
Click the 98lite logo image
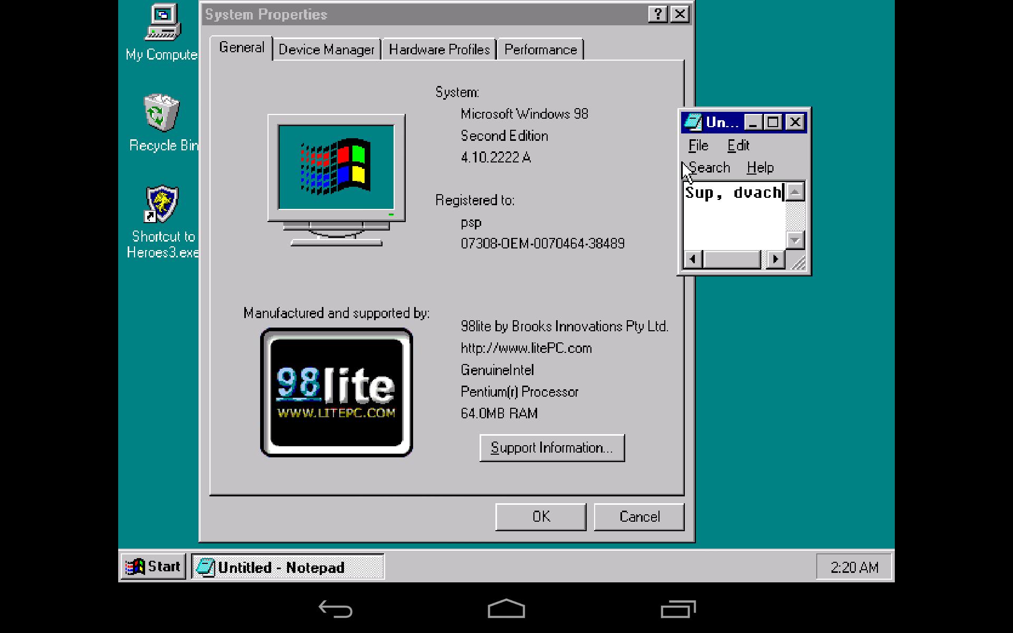click(x=337, y=392)
